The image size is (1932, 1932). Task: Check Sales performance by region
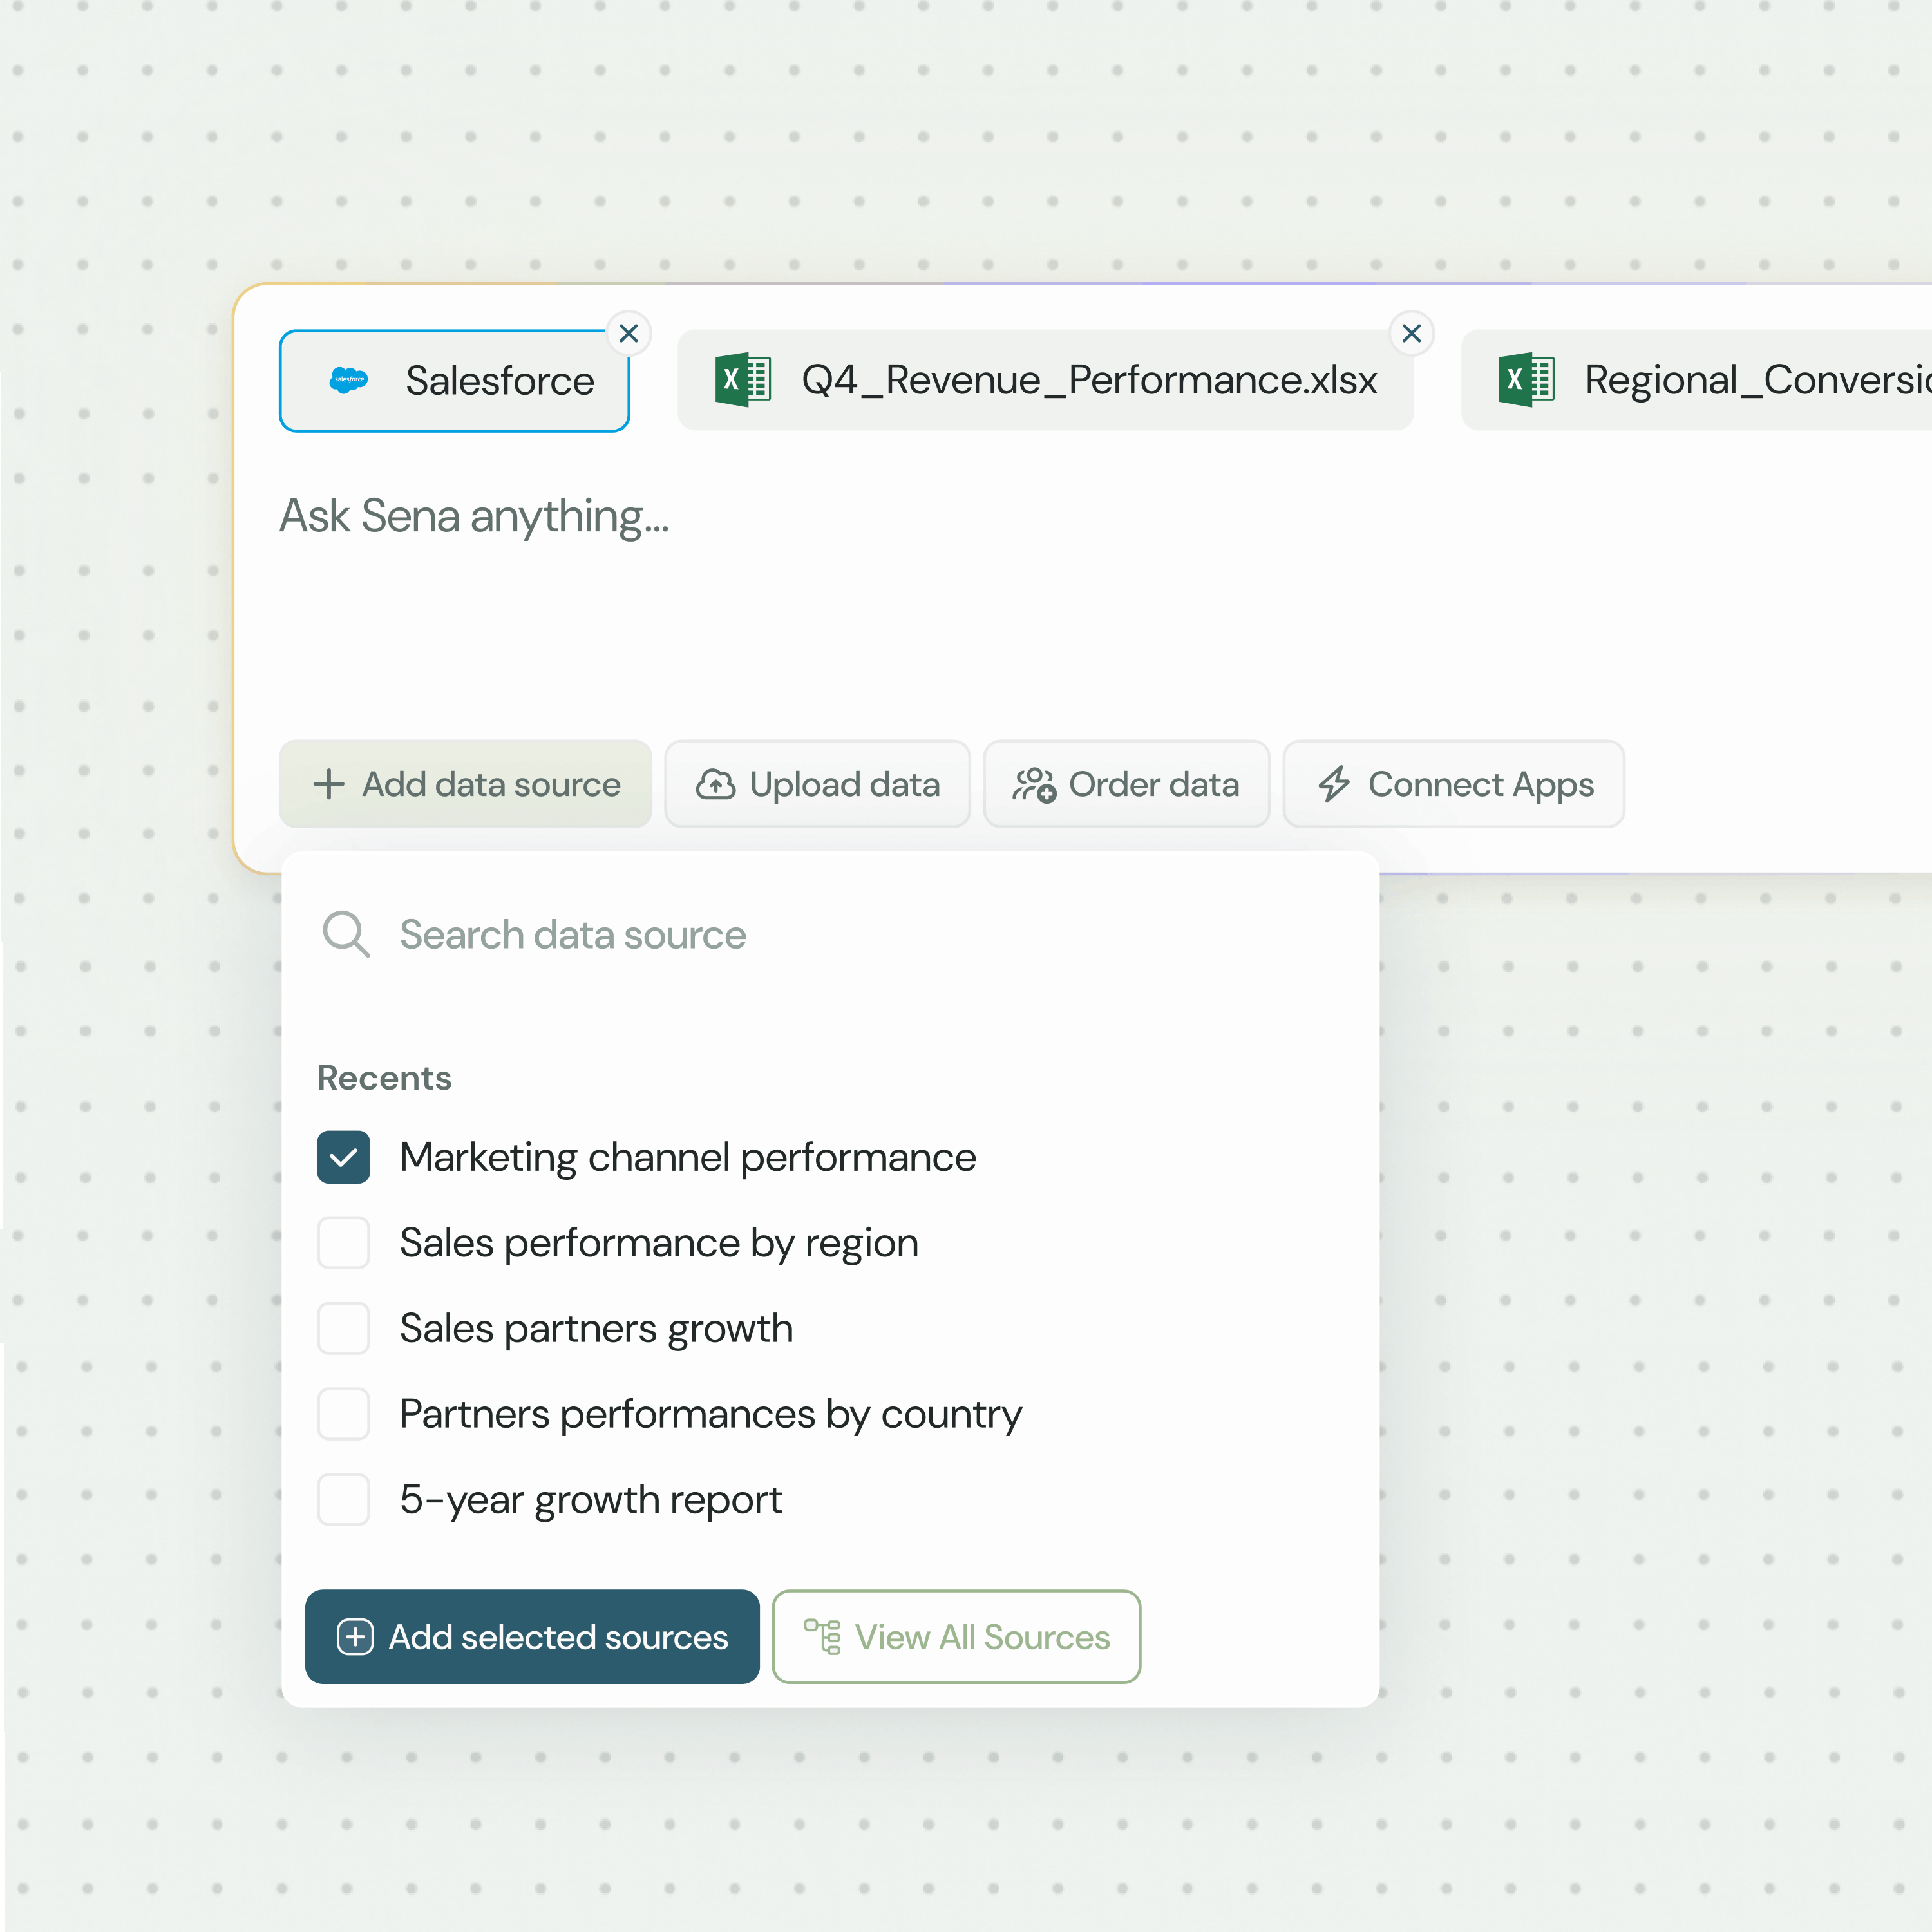point(343,1243)
